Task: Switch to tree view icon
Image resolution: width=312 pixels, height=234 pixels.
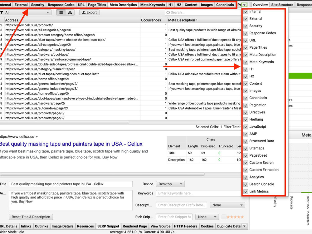Action: click(x=70, y=12)
